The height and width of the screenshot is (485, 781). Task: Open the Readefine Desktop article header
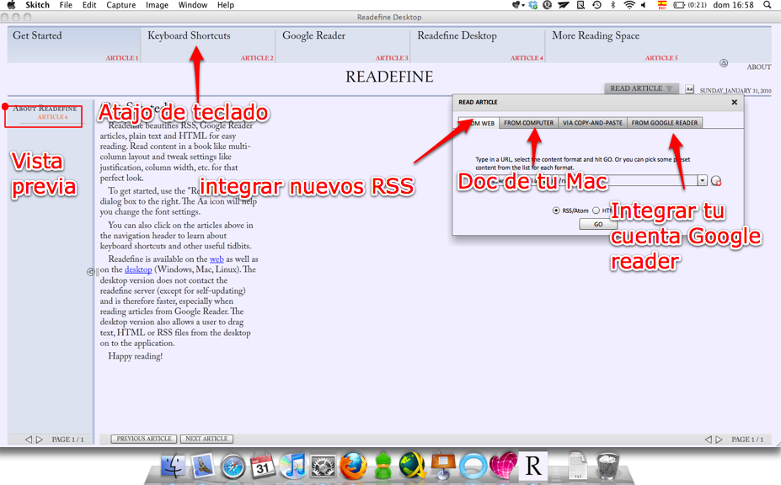(478, 45)
